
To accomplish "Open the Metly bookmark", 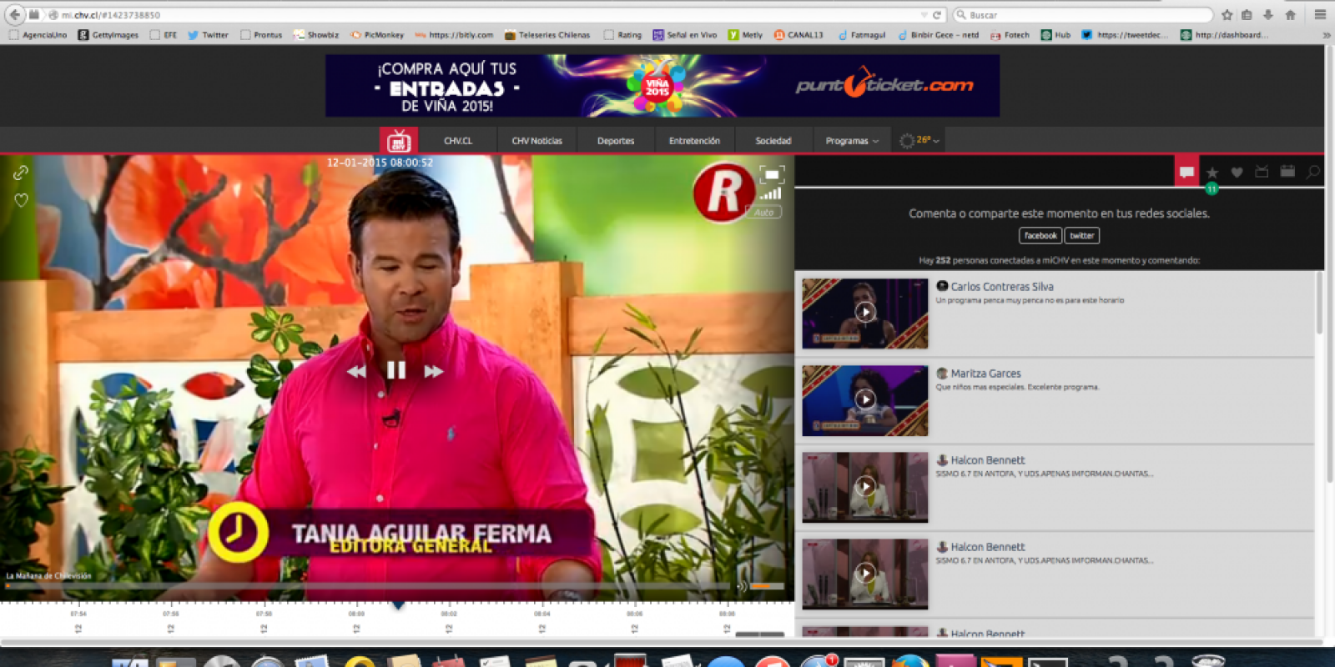I will pos(745,35).
